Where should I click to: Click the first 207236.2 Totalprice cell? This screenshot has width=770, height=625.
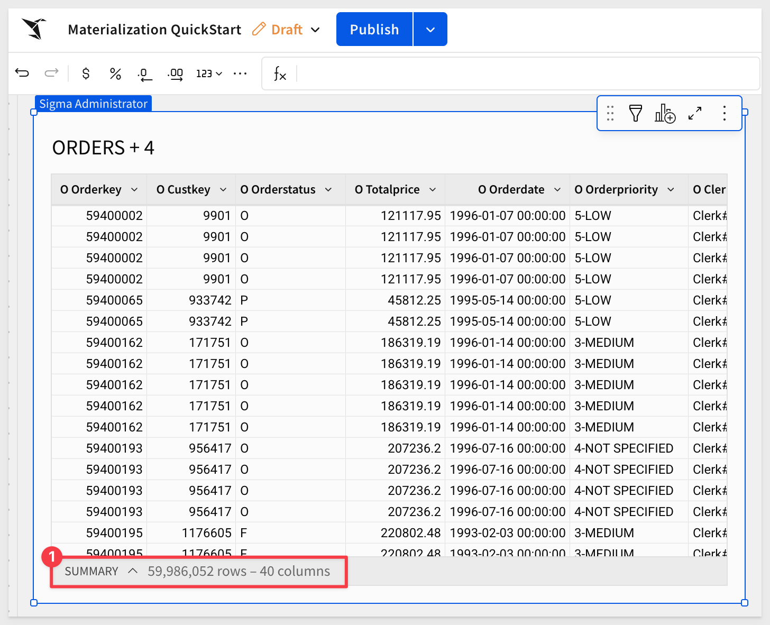click(395, 448)
